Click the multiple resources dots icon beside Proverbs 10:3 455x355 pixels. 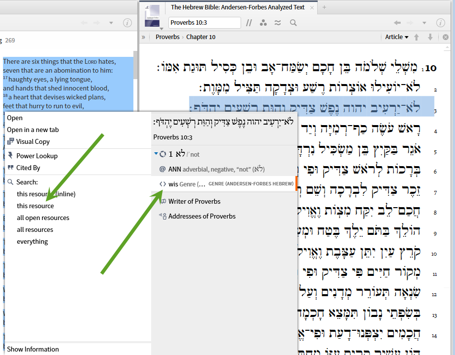pos(264,23)
